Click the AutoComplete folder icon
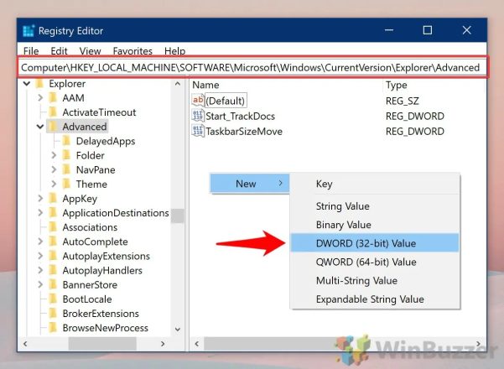This screenshot has width=504, height=369. point(53,242)
